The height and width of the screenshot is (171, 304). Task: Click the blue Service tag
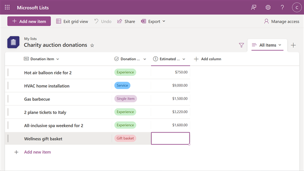click(x=122, y=85)
